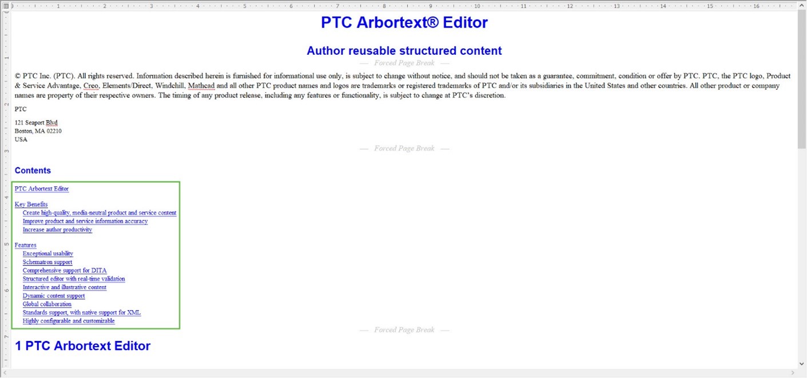Open Create high-quality, media-neutral content link

click(100, 213)
